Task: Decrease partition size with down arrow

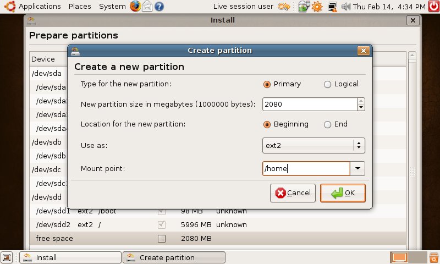Action: point(361,107)
